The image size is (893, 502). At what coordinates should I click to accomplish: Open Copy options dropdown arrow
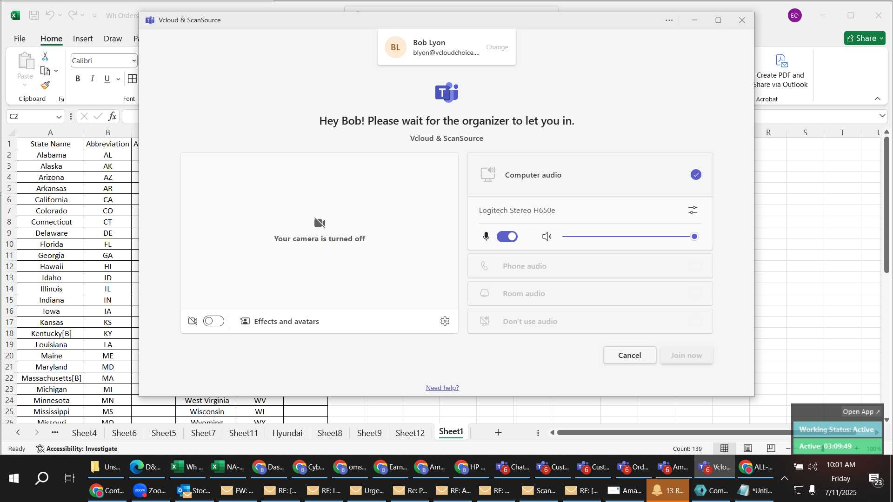pos(56,71)
